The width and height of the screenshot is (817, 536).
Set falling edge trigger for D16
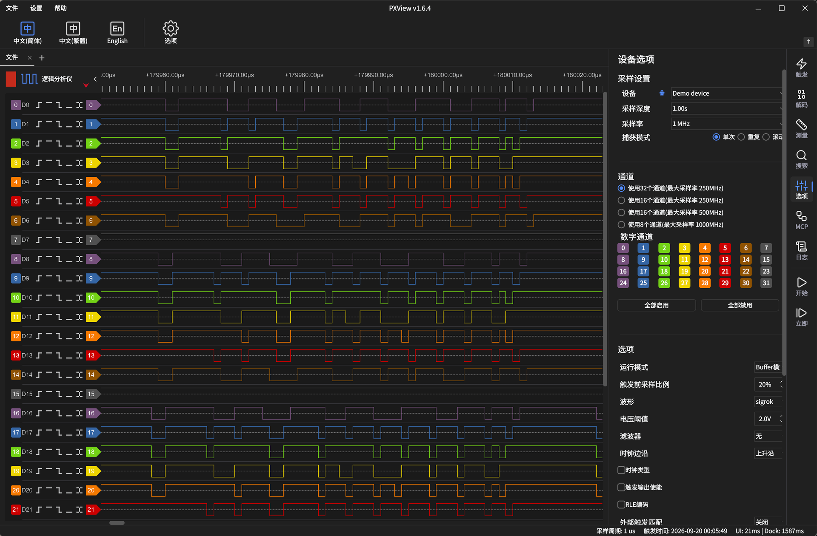click(x=59, y=413)
